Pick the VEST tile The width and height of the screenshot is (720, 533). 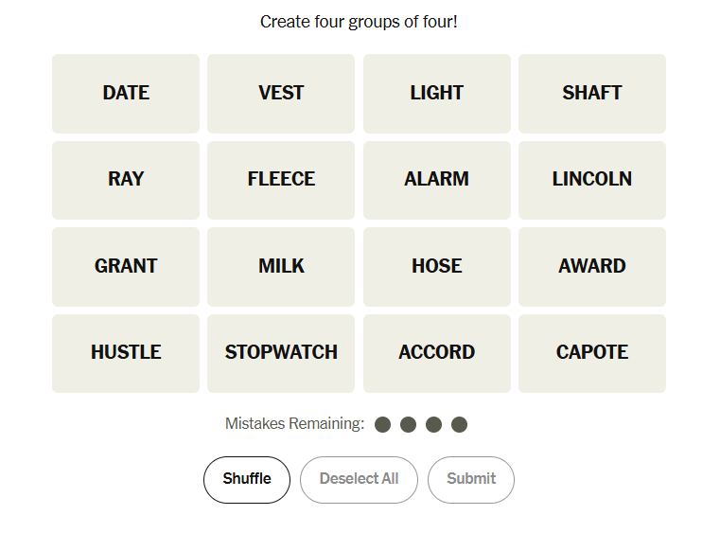coord(281,93)
